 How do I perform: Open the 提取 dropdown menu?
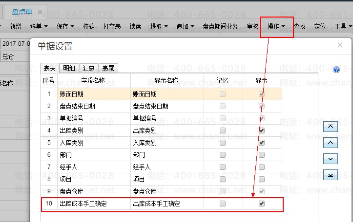[x=159, y=26]
